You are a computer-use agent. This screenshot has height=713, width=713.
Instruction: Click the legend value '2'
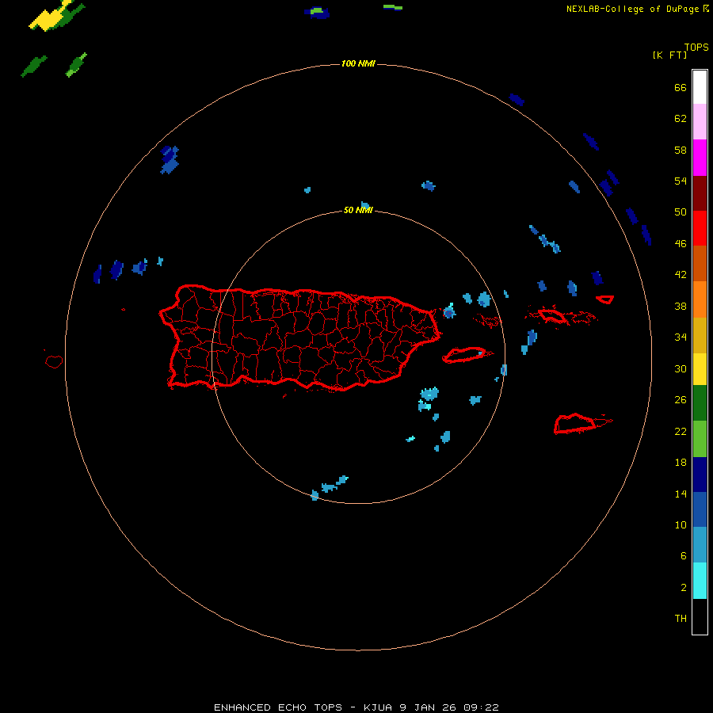tap(684, 588)
